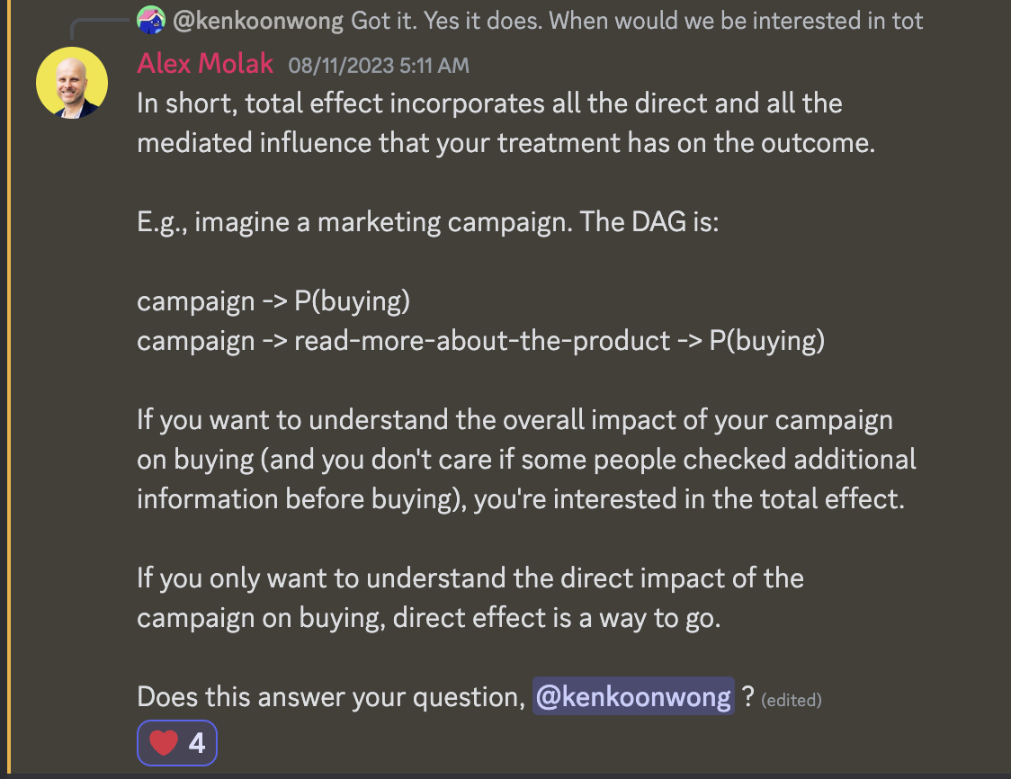The width and height of the screenshot is (1011, 779).
Task: Click the red heart emoji in the reaction
Action: pos(164,743)
